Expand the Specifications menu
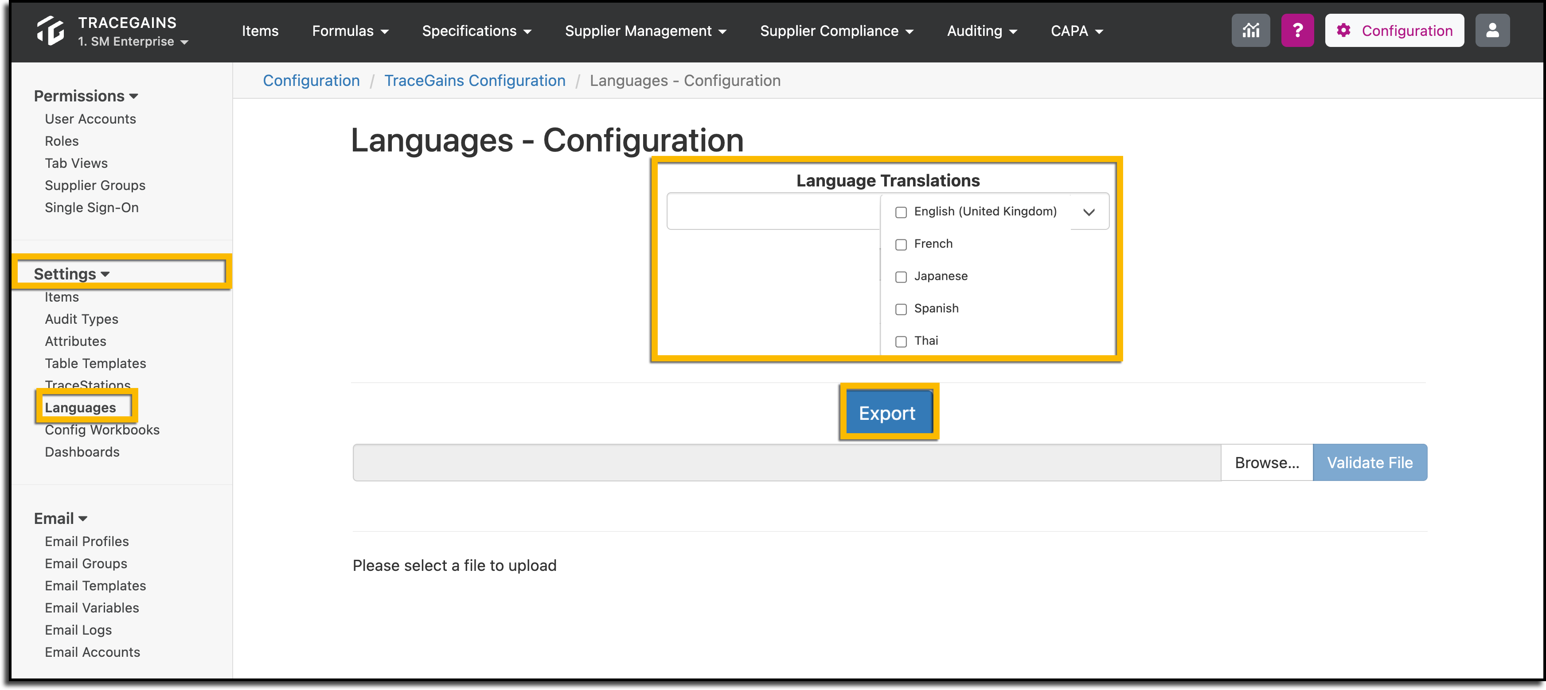Image resolution: width=1546 pixels, height=690 pixels. [476, 31]
